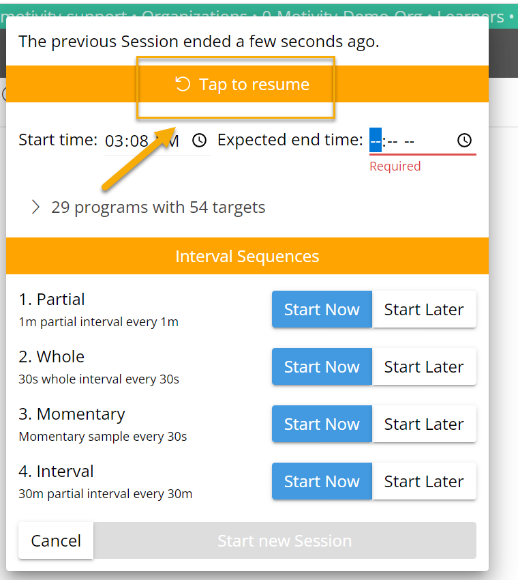Viewport: 518px width, 580px height.
Task: Start the Interval sequence immediately
Action: [x=322, y=481]
